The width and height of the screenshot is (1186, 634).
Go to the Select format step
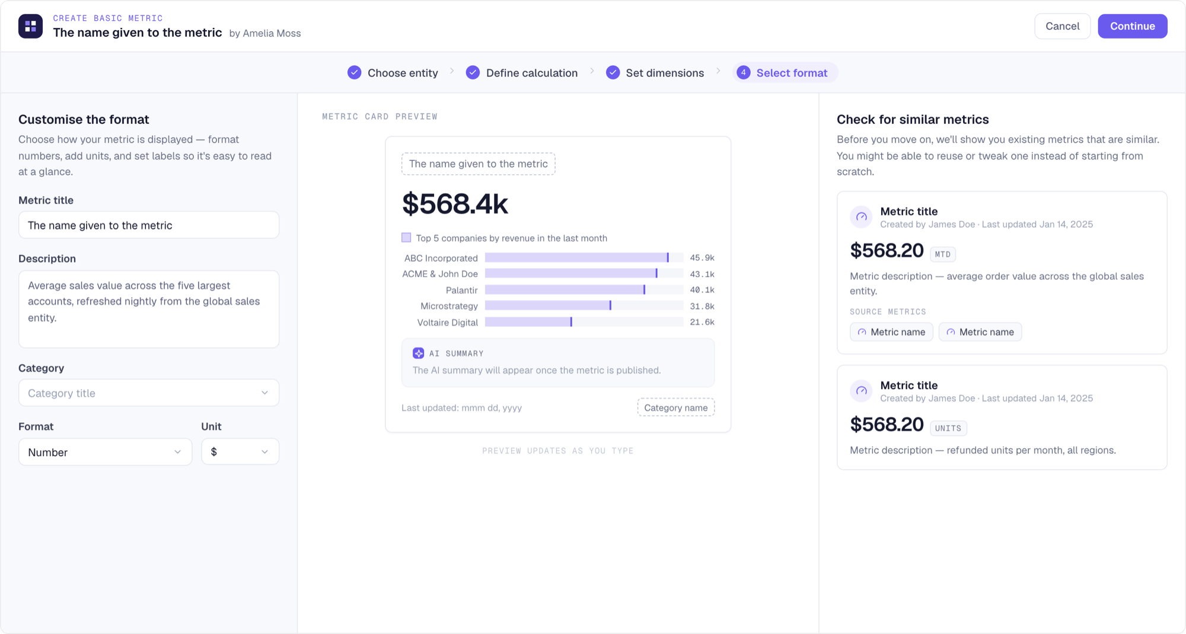click(785, 73)
